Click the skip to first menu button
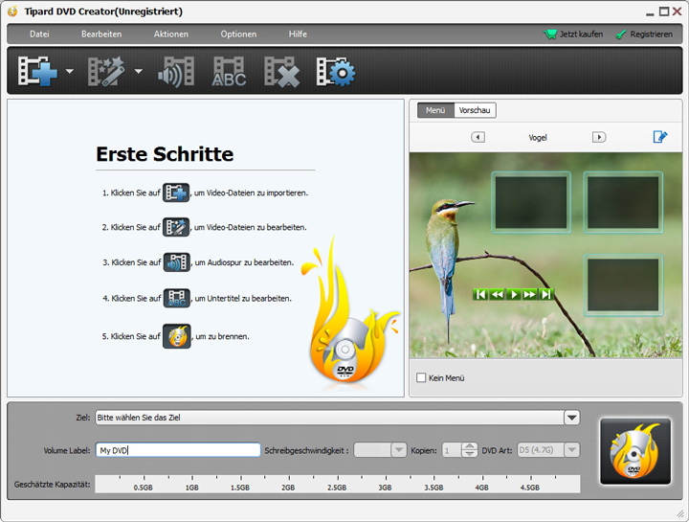The image size is (689, 522). pyautogui.click(x=480, y=294)
